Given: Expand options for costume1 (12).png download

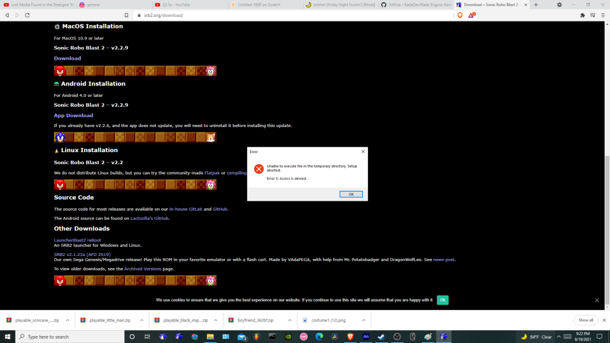Looking at the screenshot, I should [364, 320].
